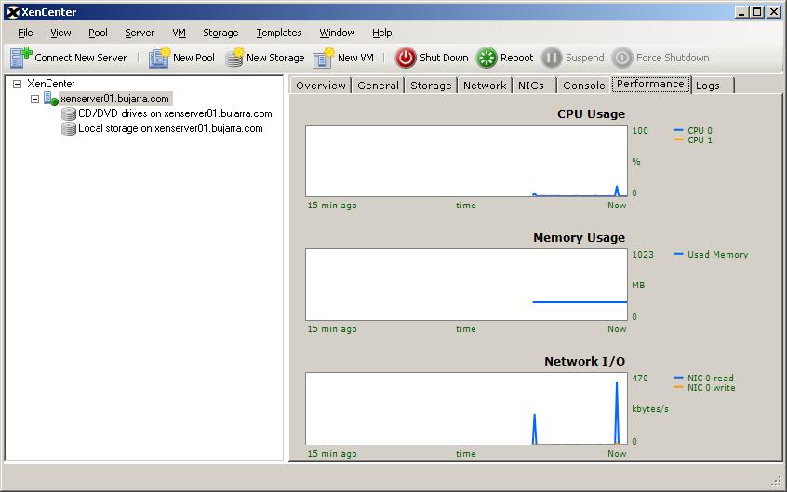
Task: Collapse the XenCenter root tree node
Action: [x=17, y=84]
